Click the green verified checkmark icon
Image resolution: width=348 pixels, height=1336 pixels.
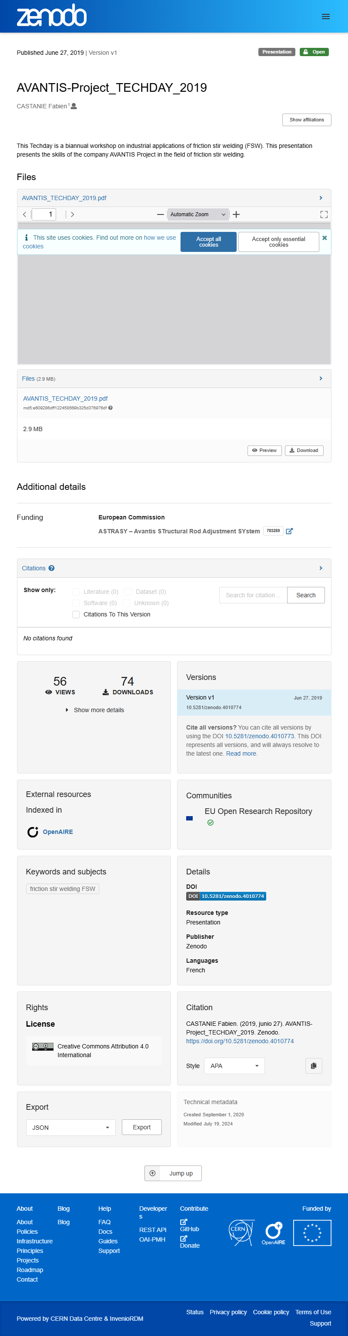point(210,822)
